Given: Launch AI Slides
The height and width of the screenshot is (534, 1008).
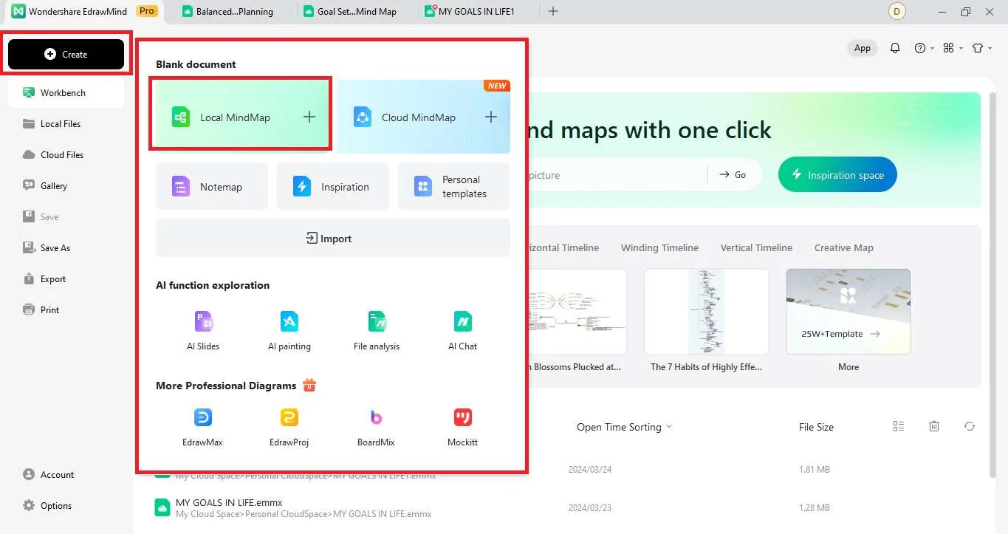Looking at the screenshot, I should tap(203, 330).
